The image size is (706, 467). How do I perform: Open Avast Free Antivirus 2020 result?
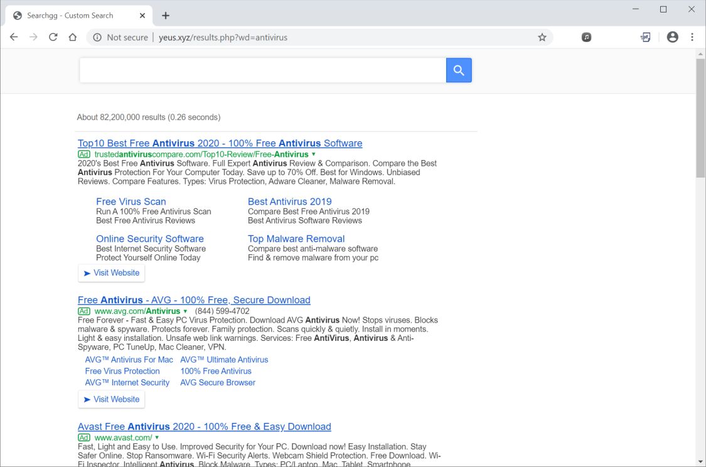click(x=204, y=426)
